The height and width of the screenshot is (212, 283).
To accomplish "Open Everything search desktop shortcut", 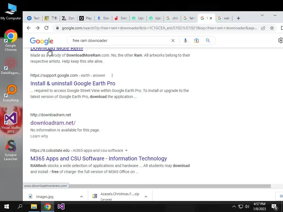I will (x=11, y=93).
